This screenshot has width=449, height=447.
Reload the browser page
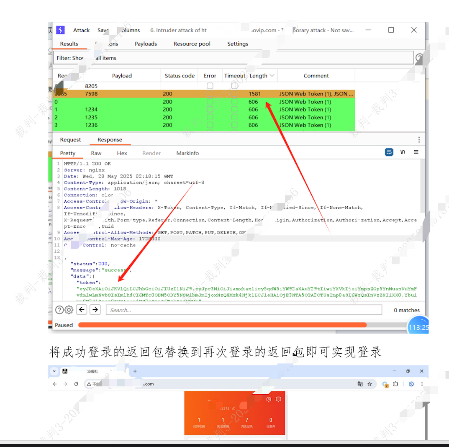[x=76, y=384]
